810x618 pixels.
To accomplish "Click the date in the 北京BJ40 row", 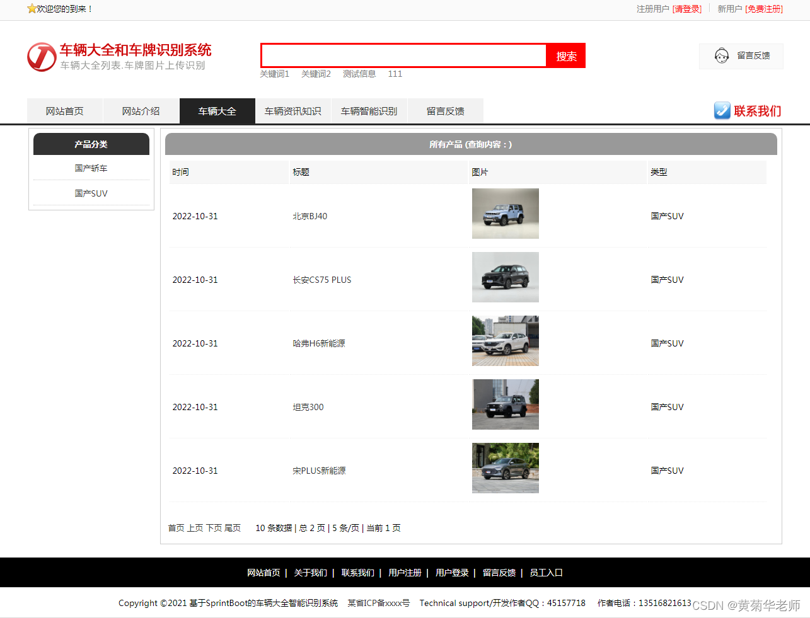I will pyautogui.click(x=195, y=216).
